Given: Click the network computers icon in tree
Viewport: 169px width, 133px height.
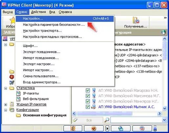Looking at the screenshot, I should click(12, 82).
